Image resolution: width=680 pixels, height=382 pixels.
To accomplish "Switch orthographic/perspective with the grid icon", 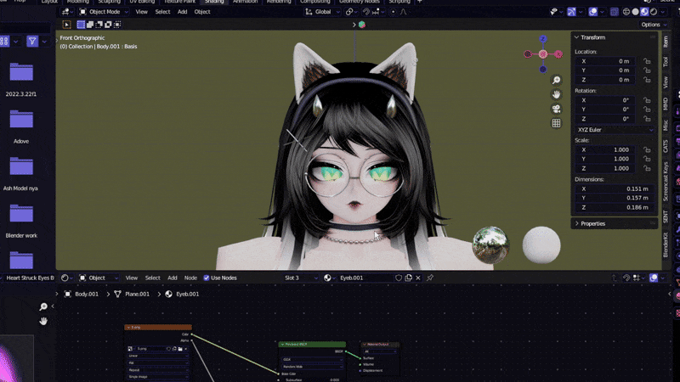I will [556, 123].
